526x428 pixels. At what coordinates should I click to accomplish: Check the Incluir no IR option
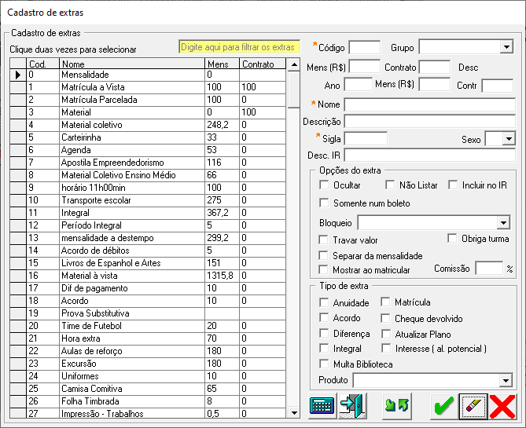(x=453, y=185)
